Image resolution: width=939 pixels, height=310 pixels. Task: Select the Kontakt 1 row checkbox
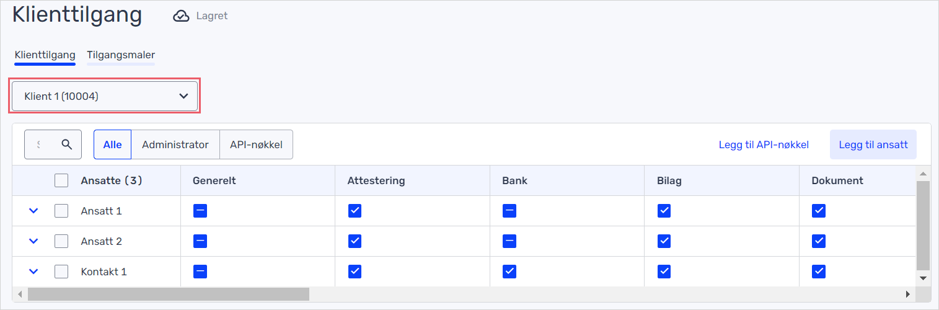coord(61,272)
